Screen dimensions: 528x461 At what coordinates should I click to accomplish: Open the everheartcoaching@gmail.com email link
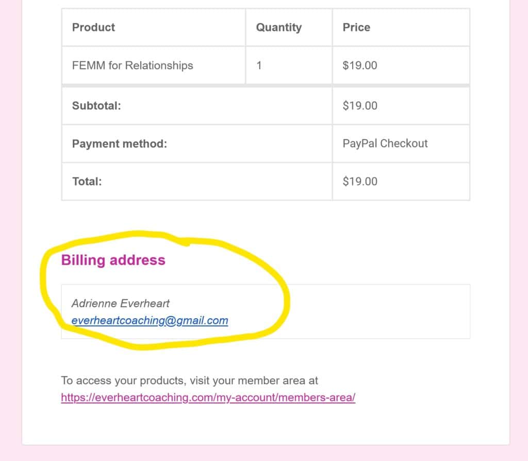tap(150, 320)
